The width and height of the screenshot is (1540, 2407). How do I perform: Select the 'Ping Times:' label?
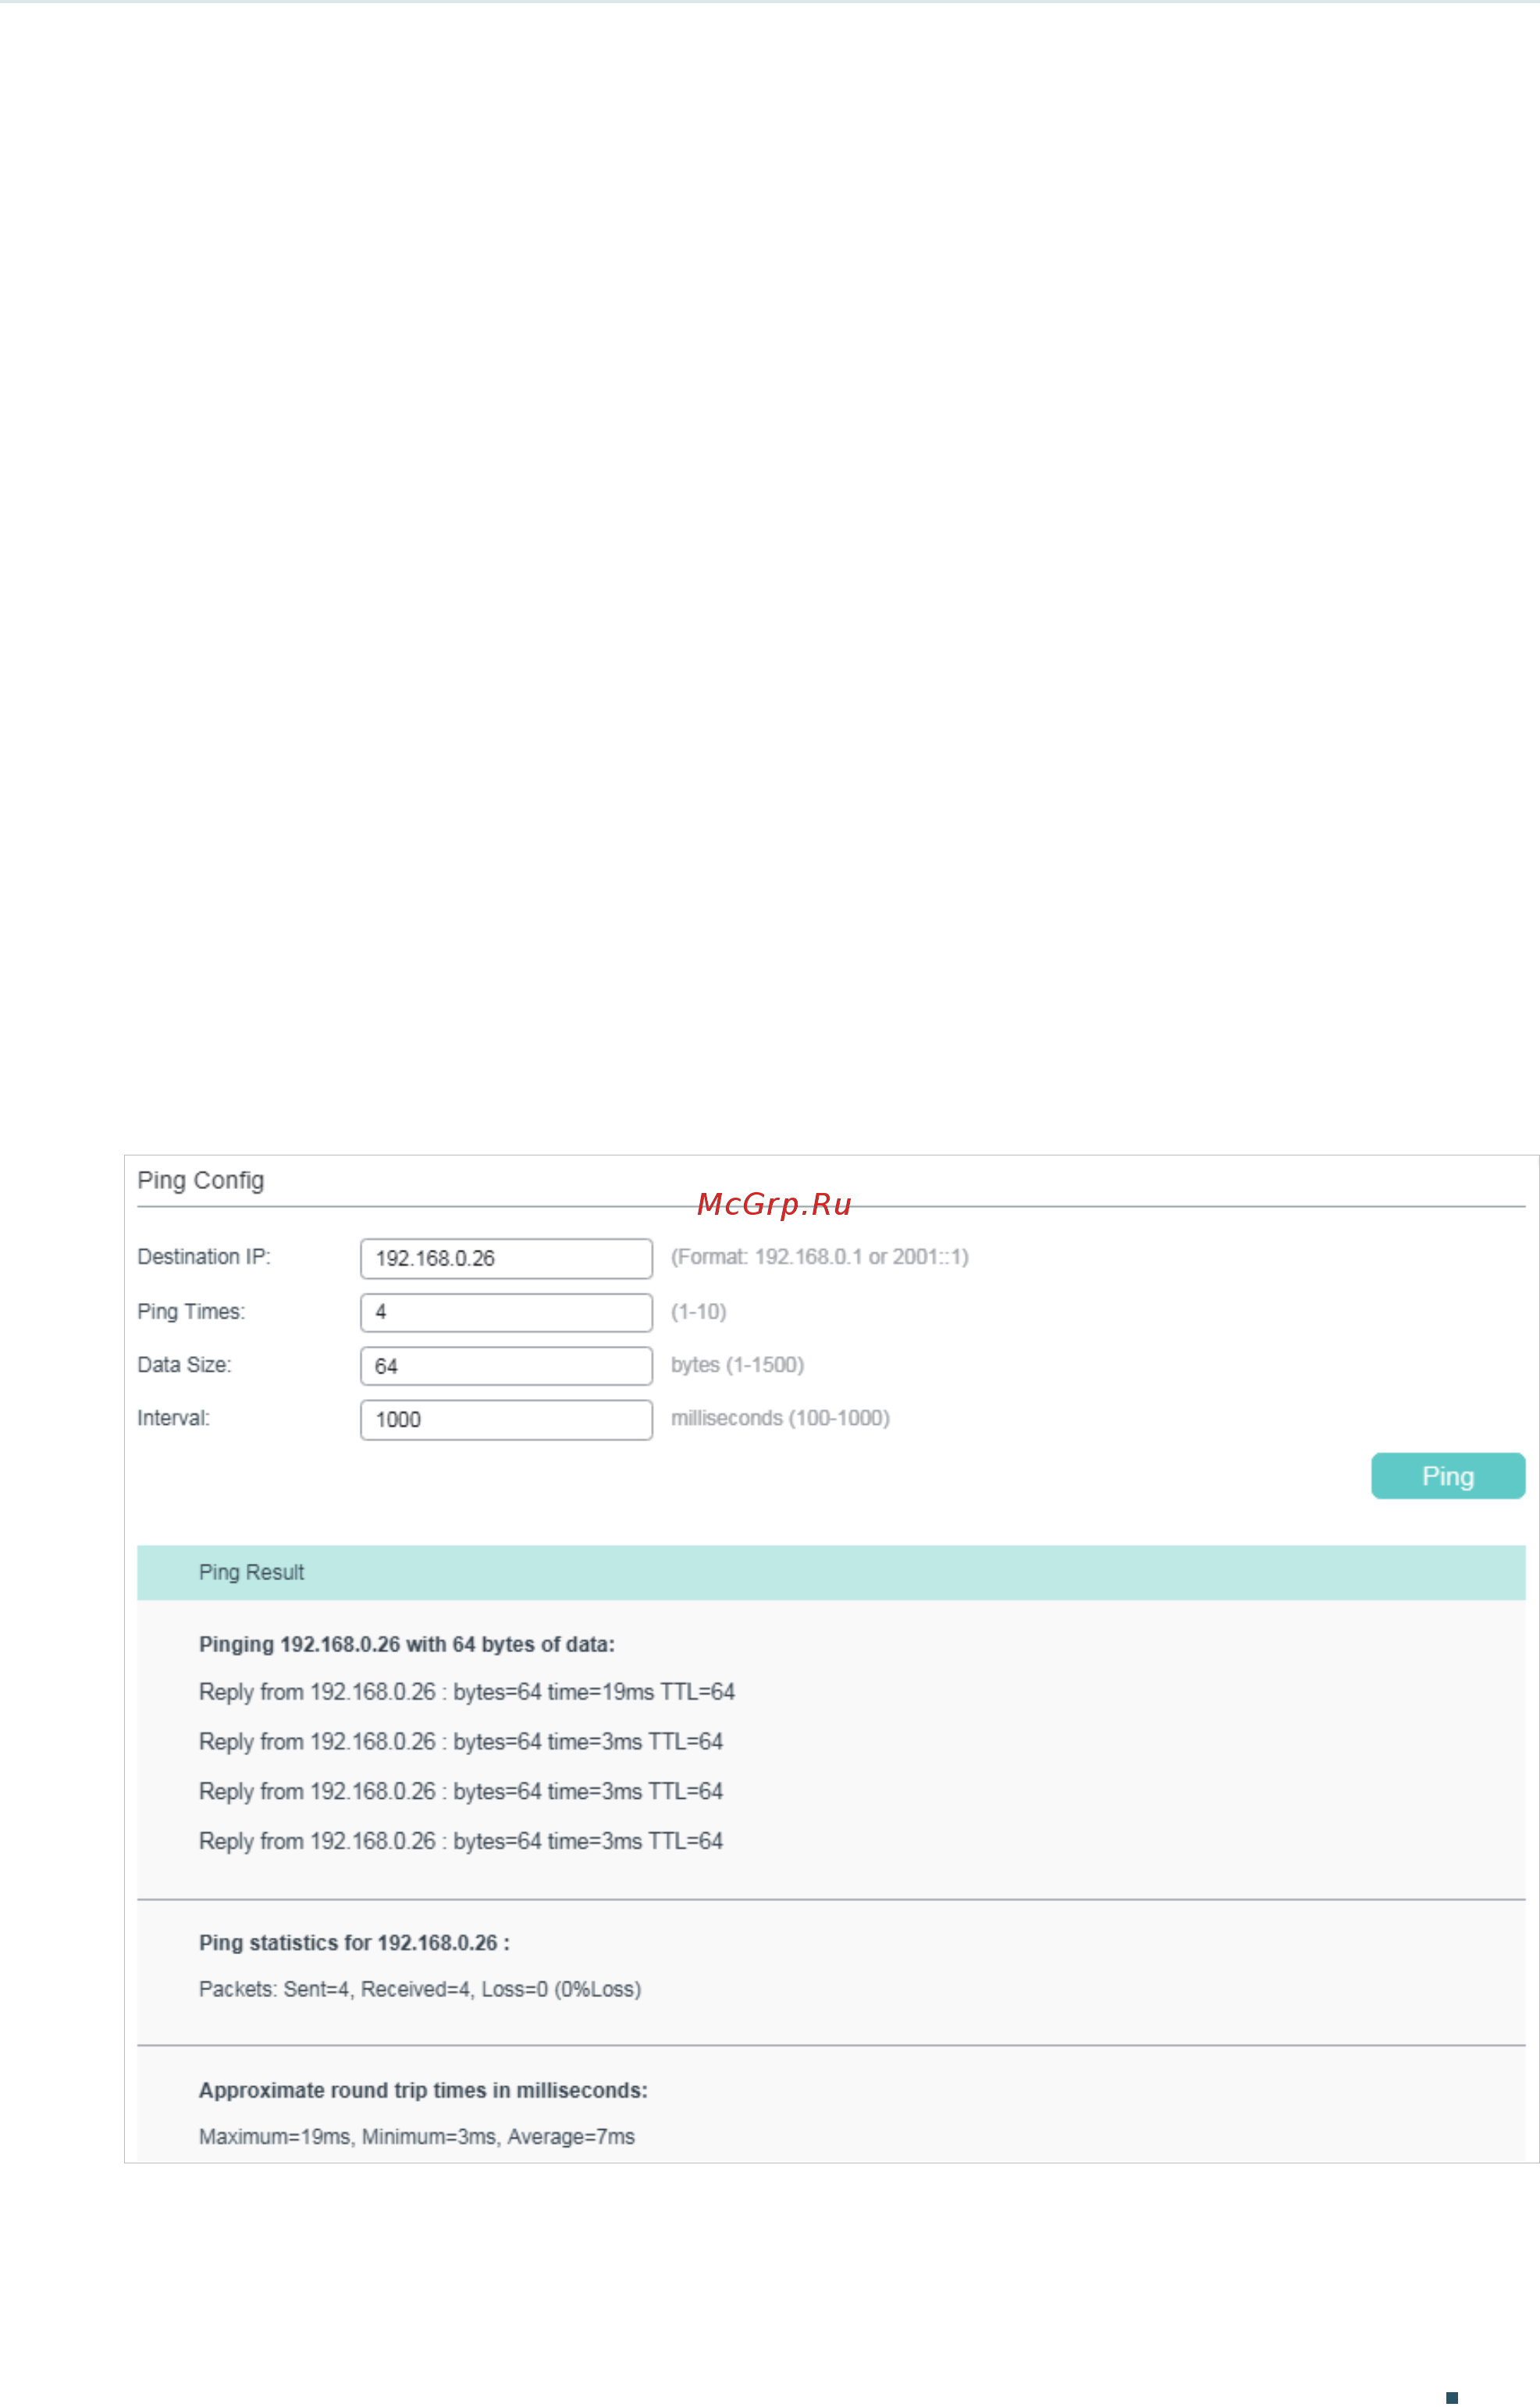191,1311
